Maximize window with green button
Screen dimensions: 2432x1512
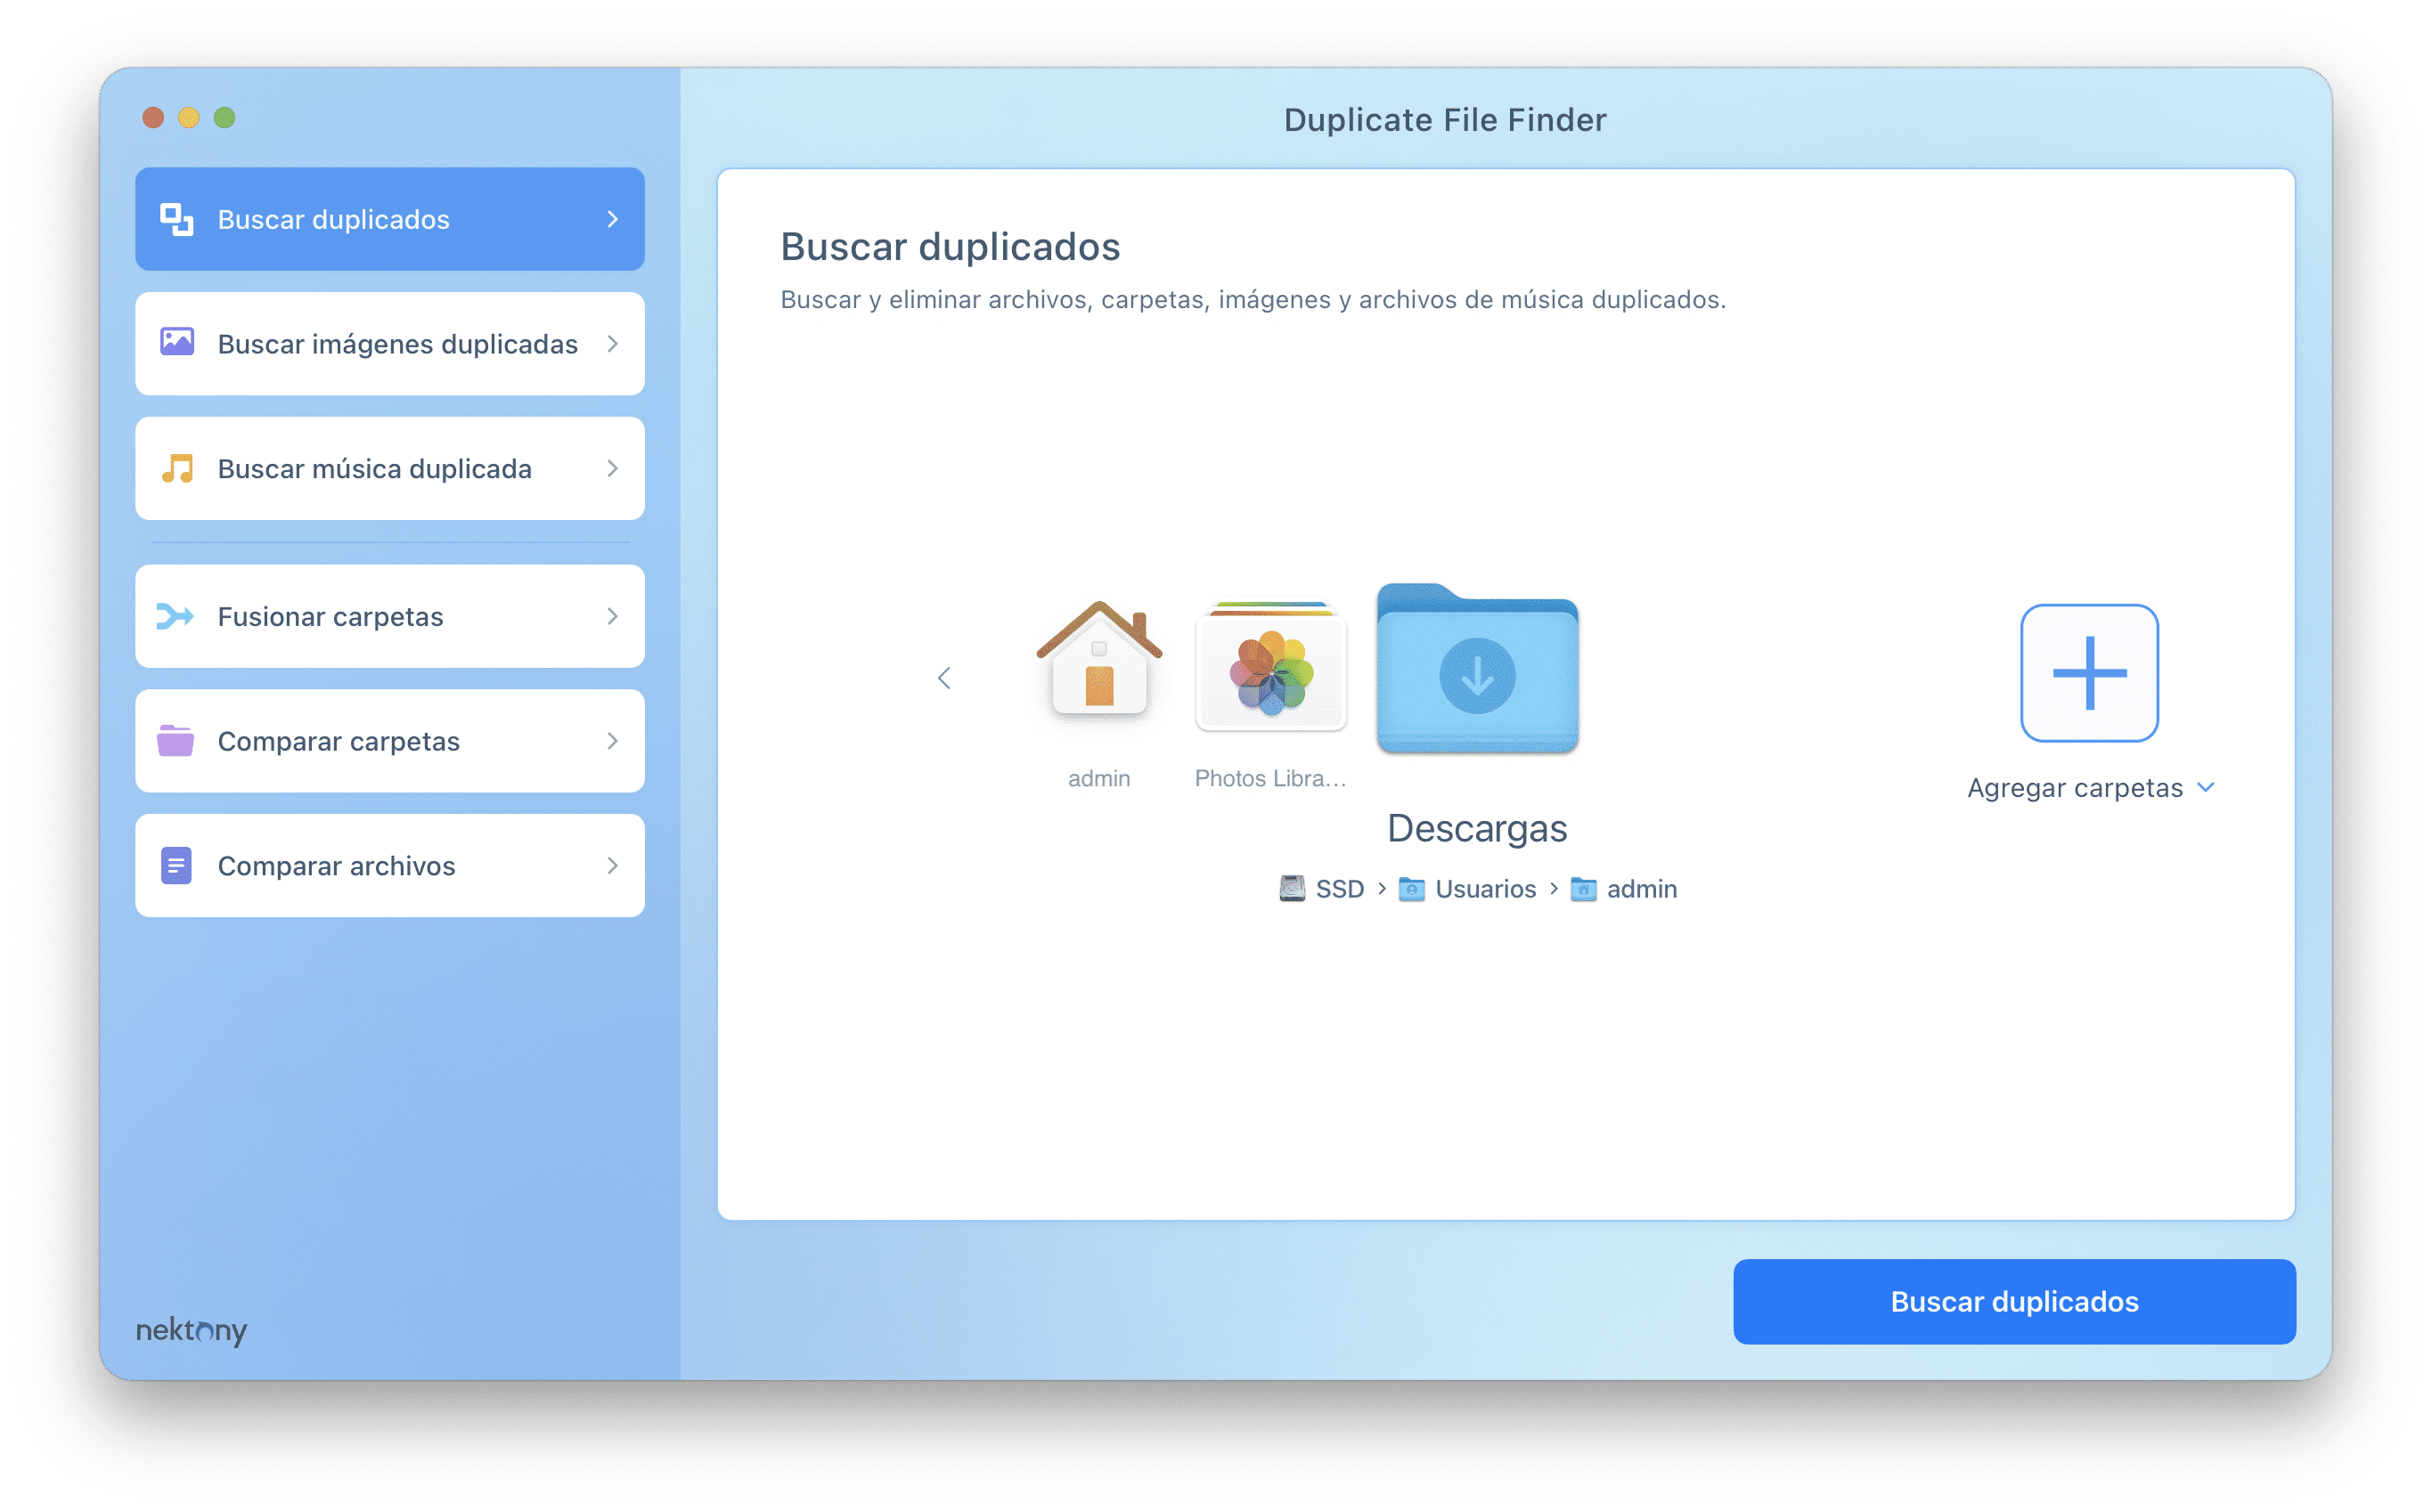tap(224, 117)
